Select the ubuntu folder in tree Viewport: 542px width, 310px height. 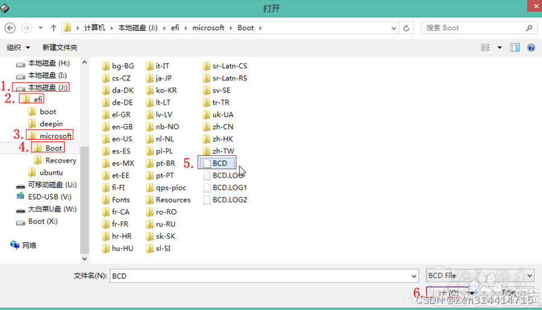pos(51,172)
